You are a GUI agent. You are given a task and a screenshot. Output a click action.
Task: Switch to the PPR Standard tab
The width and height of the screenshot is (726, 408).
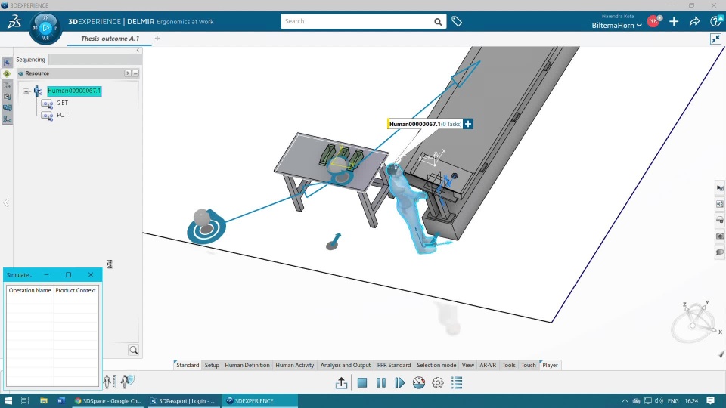(x=393, y=365)
